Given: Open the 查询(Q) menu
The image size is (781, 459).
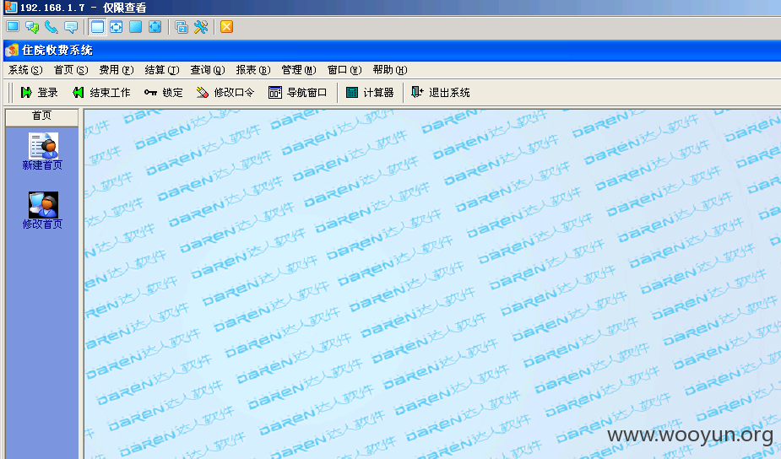Looking at the screenshot, I should [208, 70].
